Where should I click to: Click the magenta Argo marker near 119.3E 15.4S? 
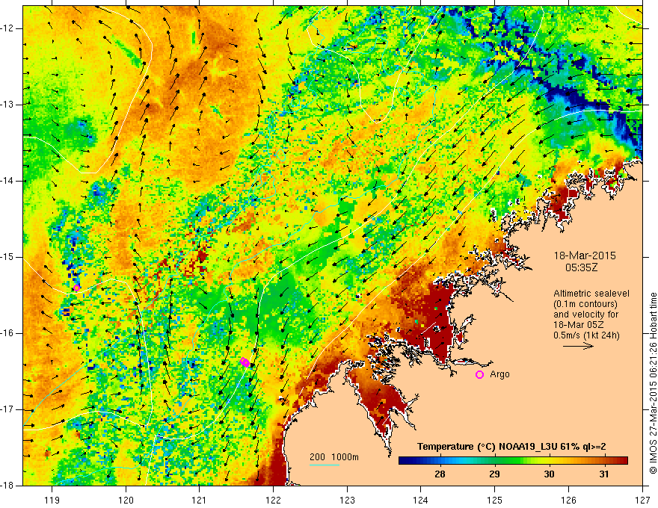[76, 288]
